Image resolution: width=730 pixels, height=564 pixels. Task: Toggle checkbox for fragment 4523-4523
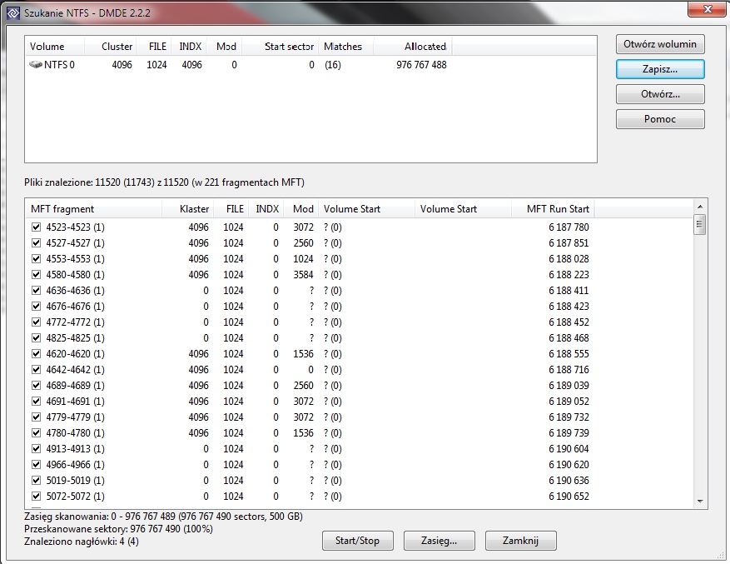pos(36,227)
